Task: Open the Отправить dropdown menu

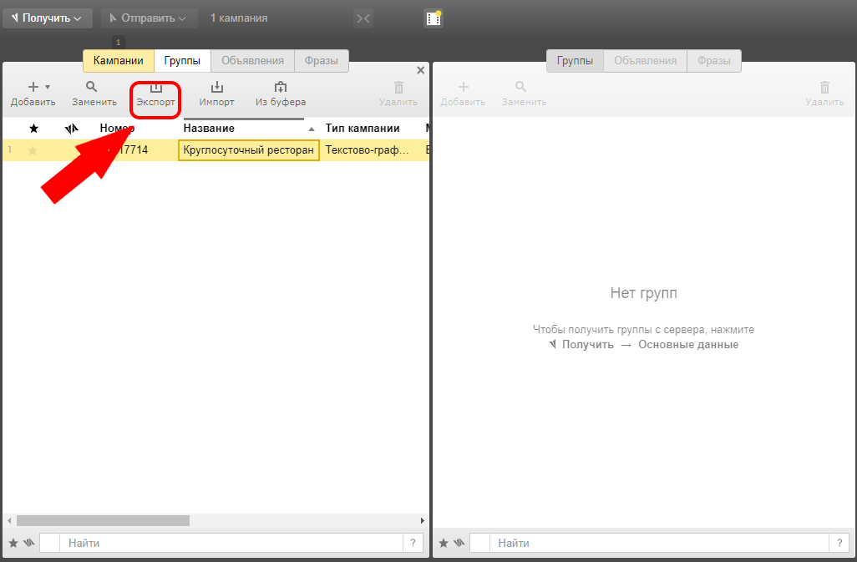Action: [149, 18]
